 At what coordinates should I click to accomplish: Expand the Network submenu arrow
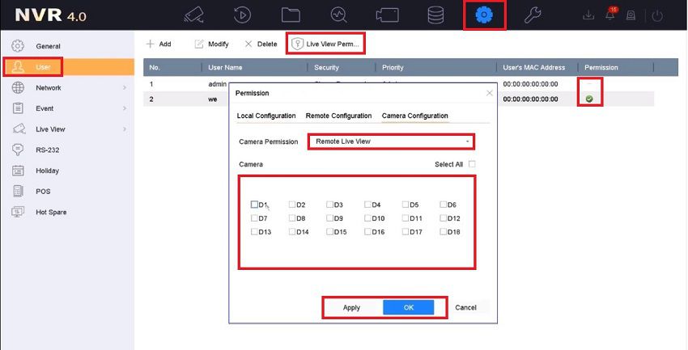[x=125, y=87]
